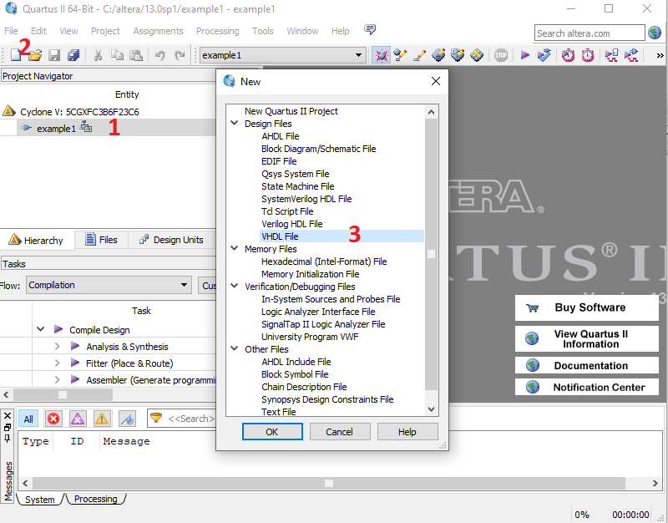Click OK in the New dialog
Viewport: 668px width, 523px height.
pos(272,432)
